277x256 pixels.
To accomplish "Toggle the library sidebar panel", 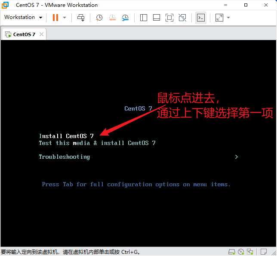I will [x=144, y=18].
